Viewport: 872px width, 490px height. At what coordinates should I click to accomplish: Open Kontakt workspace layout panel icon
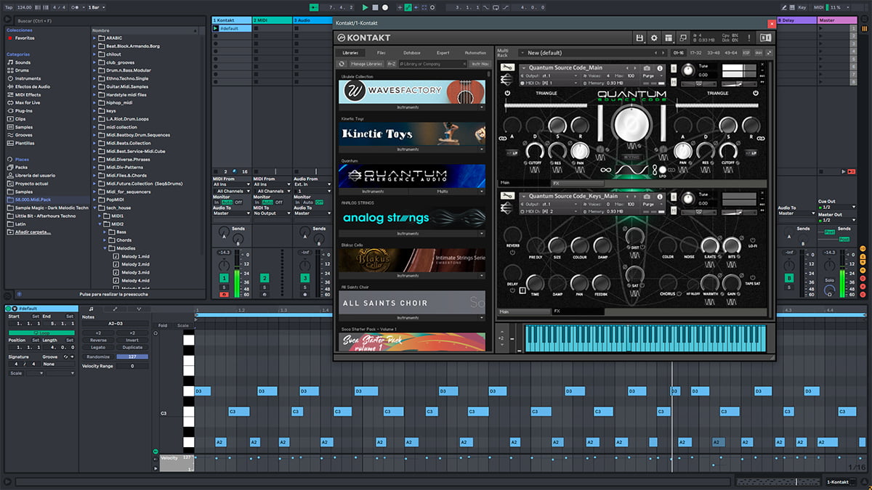[669, 38]
